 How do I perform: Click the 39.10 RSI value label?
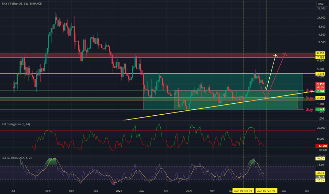pyautogui.click(x=321, y=177)
